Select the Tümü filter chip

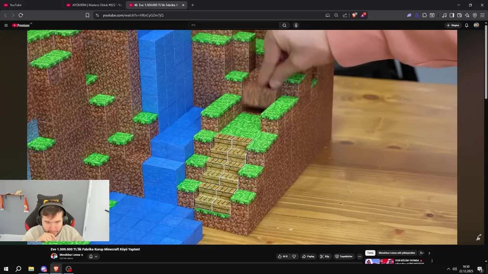click(370, 253)
